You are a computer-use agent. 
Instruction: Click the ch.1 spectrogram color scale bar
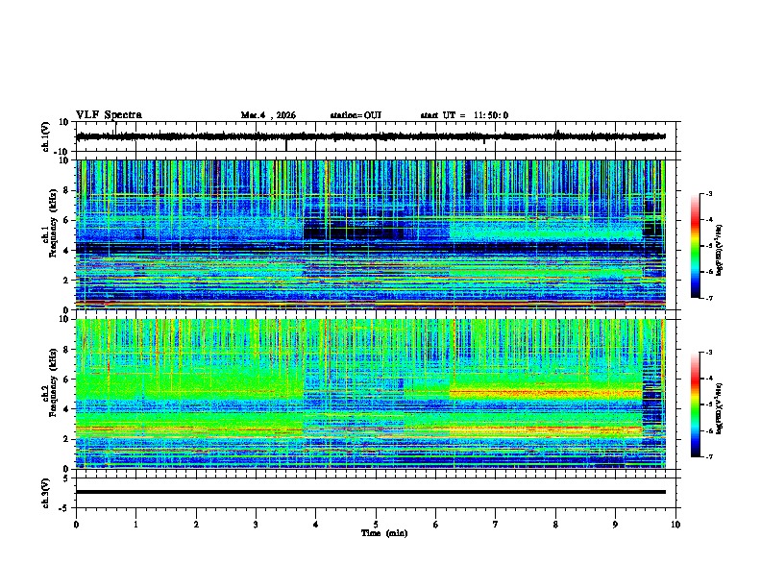696,246
